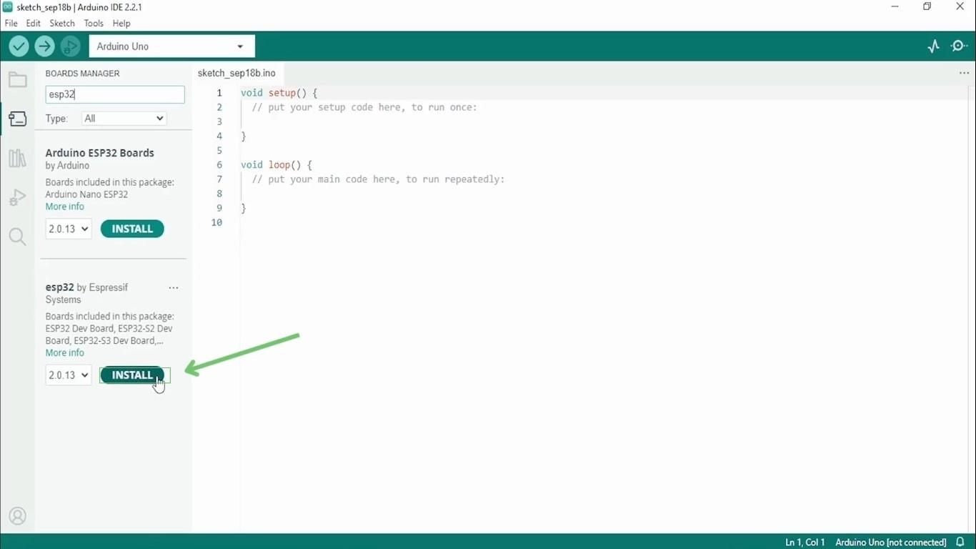
Task: Click the esp32 search input field
Action: (114, 94)
